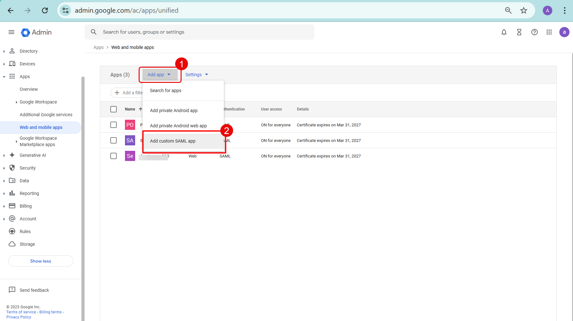
Task: Bookmark this page with star icon
Action: point(523,10)
